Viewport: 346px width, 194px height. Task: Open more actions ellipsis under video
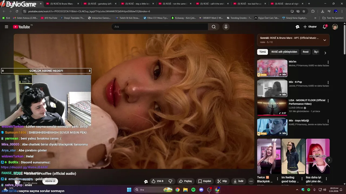click(x=251, y=181)
